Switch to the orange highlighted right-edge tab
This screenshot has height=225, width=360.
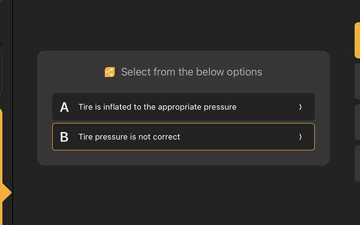tap(357, 40)
